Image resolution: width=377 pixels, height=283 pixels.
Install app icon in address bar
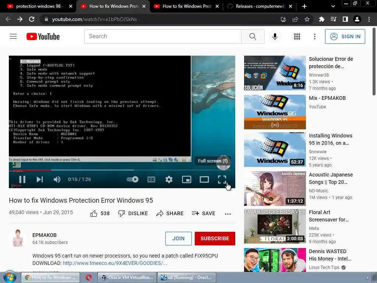[x=283, y=19]
